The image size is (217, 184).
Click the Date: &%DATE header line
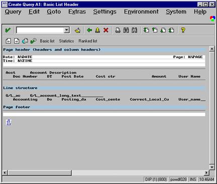click(104, 57)
